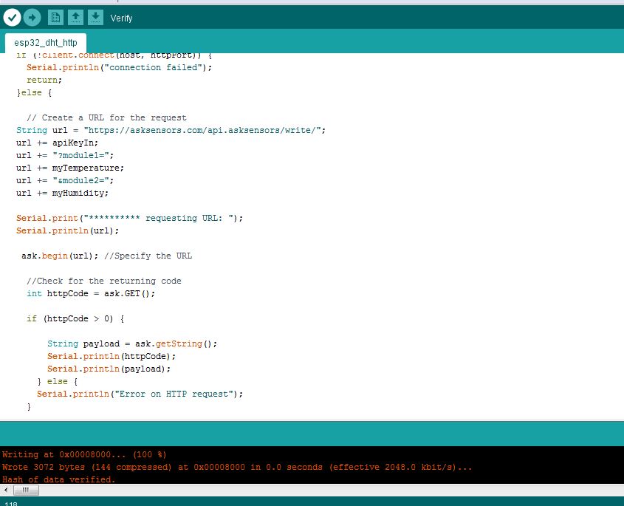The width and height of the screenshot is (624, 506).
Task: Create a new sketch via document icon
Action: click(x=55, y=17)
